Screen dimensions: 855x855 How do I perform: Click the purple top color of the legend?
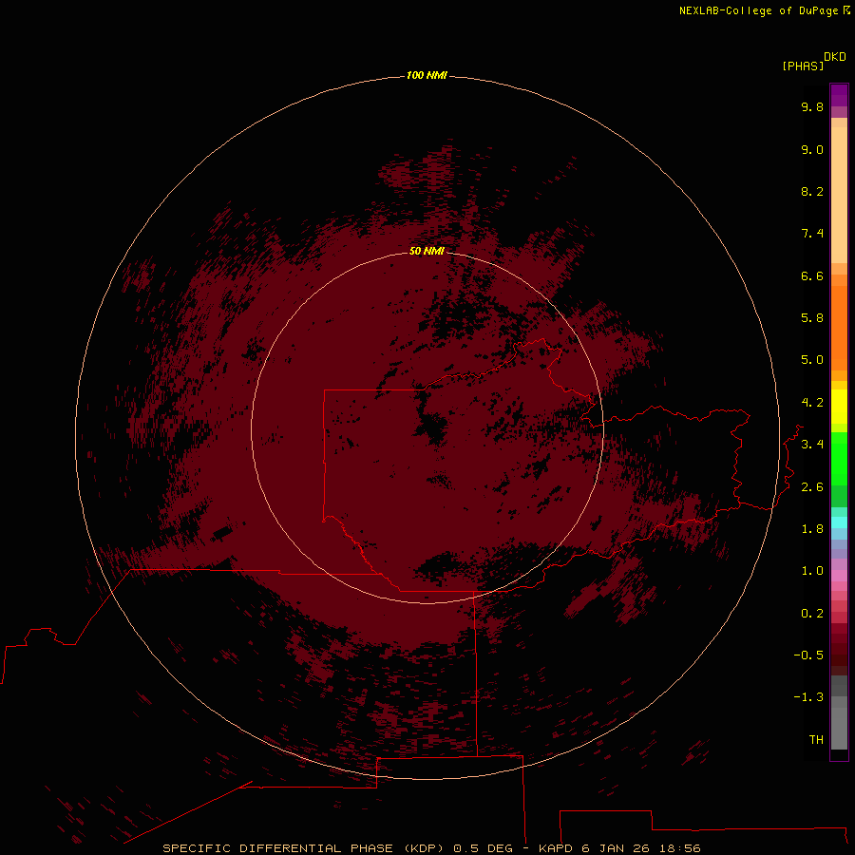click(x=839, y=95)
